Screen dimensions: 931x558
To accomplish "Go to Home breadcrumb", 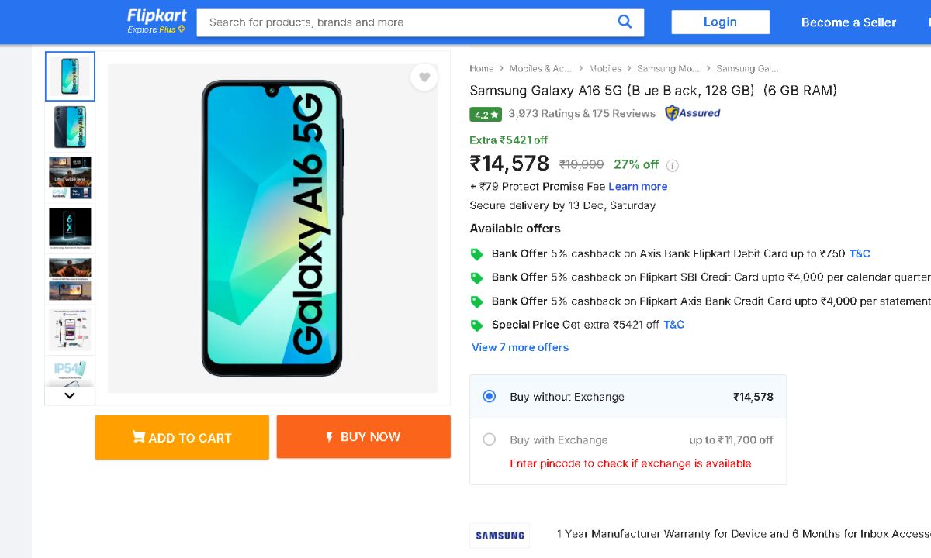I will 481,69.
